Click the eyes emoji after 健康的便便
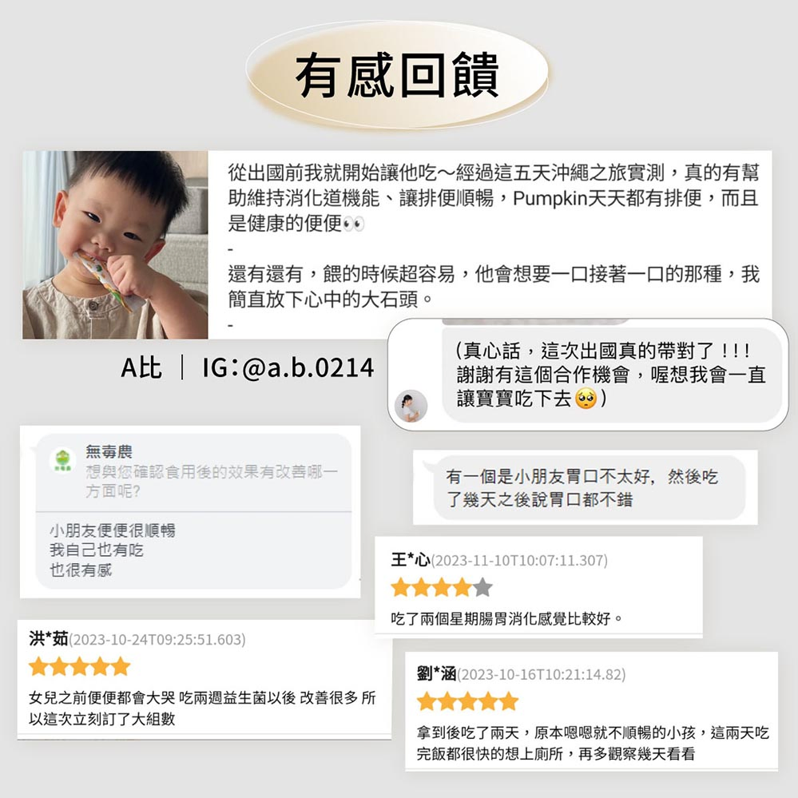Screen dimensions: 798x798 tap(354, 224)
